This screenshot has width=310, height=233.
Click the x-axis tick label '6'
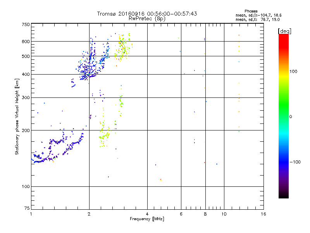(181, 214)
